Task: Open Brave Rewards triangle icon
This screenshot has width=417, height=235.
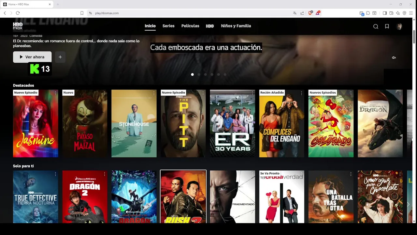Action: click(318, 13)
